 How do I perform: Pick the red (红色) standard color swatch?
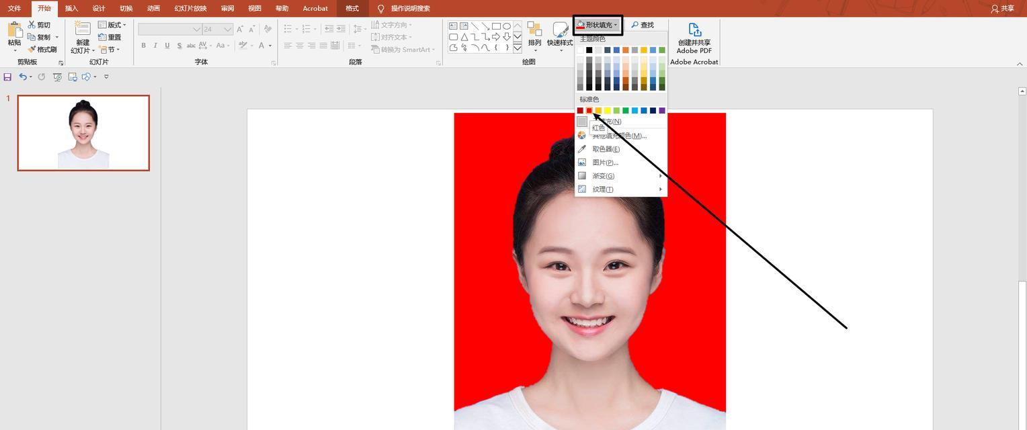(589, 110)
